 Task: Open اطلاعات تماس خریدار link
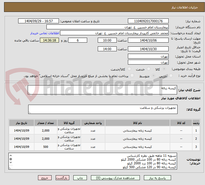[x=45, y=33]
